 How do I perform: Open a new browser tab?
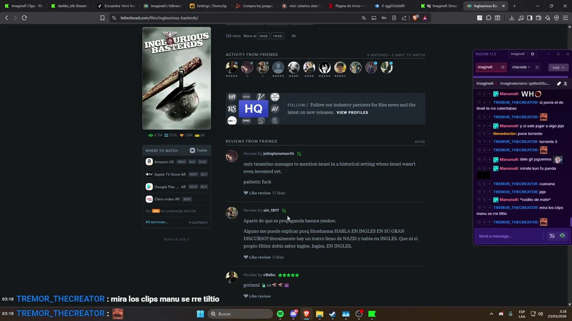tap(514, 6)
